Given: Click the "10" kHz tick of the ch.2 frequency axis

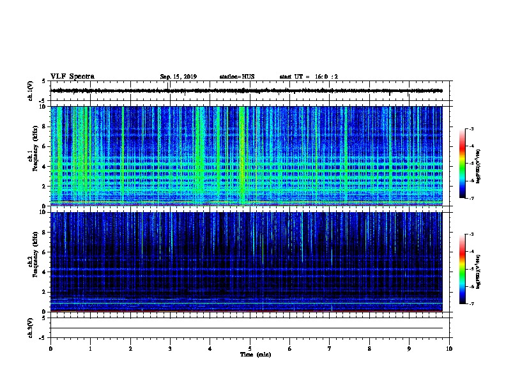Looking at the screenshot, I should tap(43, 212).
